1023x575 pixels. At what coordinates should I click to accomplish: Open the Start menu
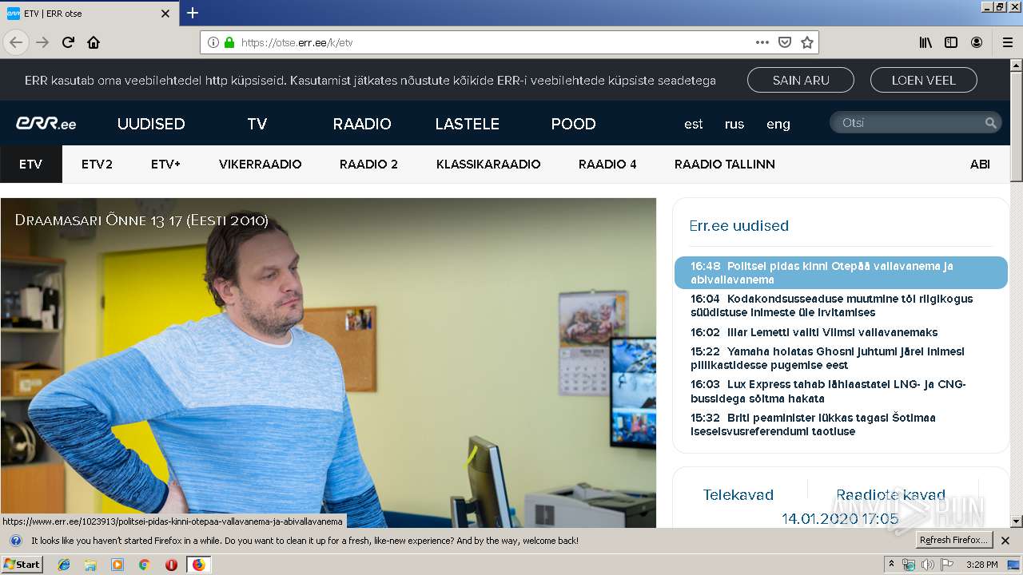(22, 565)
